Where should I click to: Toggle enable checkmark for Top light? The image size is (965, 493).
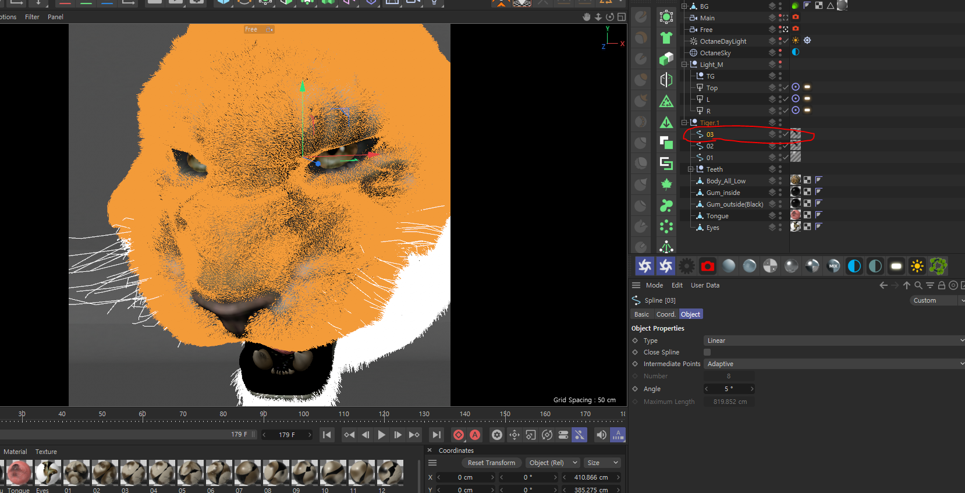pos(786,87)
